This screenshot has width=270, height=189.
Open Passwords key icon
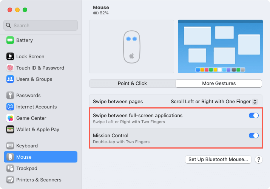10,95
